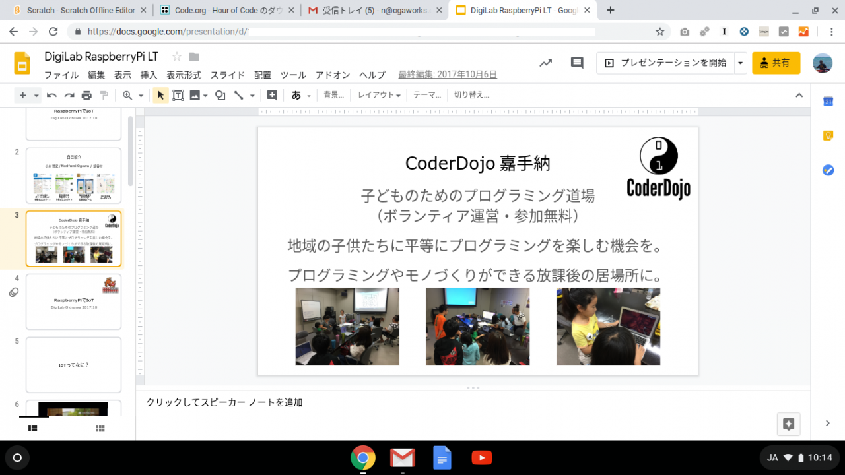Viewport: 845px width, 475px height.
Task: Open the Google account avatar
Action: pyautogui.click(x=823, y=63)
